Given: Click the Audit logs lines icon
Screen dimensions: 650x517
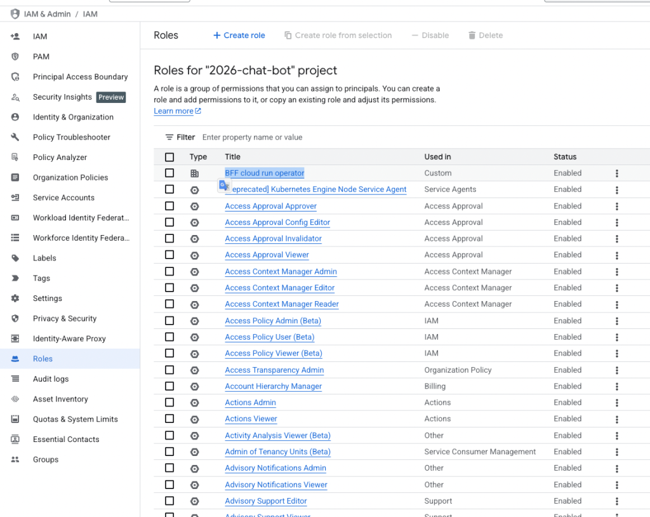Looking at the screenshot, I should [15, 379].
